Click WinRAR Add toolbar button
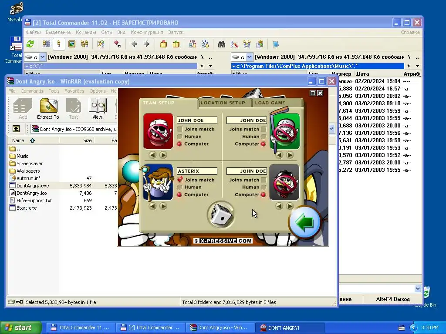 coord(23,109)
